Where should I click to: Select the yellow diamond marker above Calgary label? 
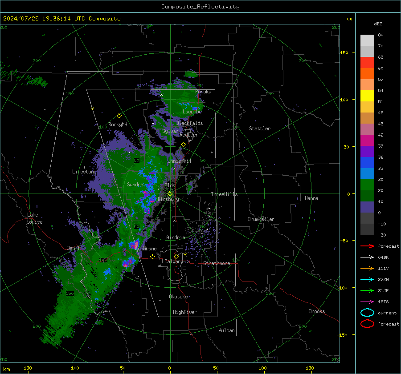pyautogui.click(x=176, y=256)
